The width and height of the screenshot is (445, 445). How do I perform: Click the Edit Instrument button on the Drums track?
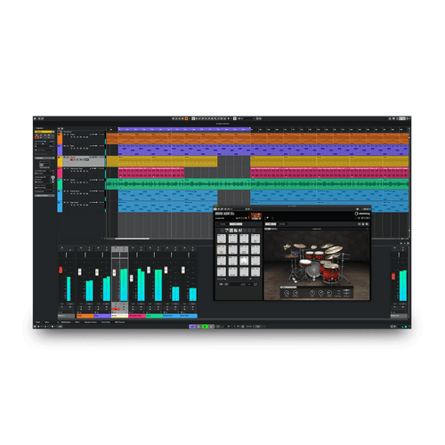click(87, 159)
